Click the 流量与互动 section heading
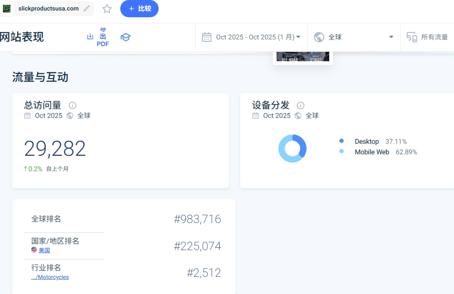 (40, 77)
